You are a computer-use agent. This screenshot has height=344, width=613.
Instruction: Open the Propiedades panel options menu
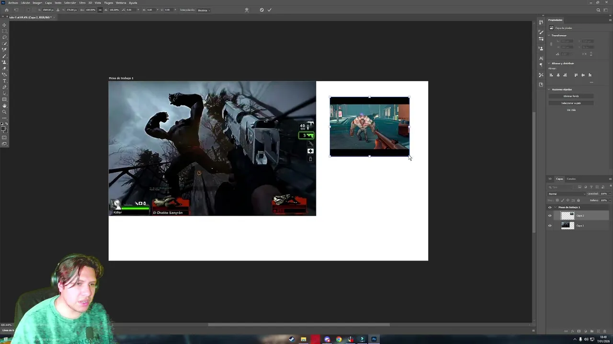pyautogui.click(x=610, y=20)
